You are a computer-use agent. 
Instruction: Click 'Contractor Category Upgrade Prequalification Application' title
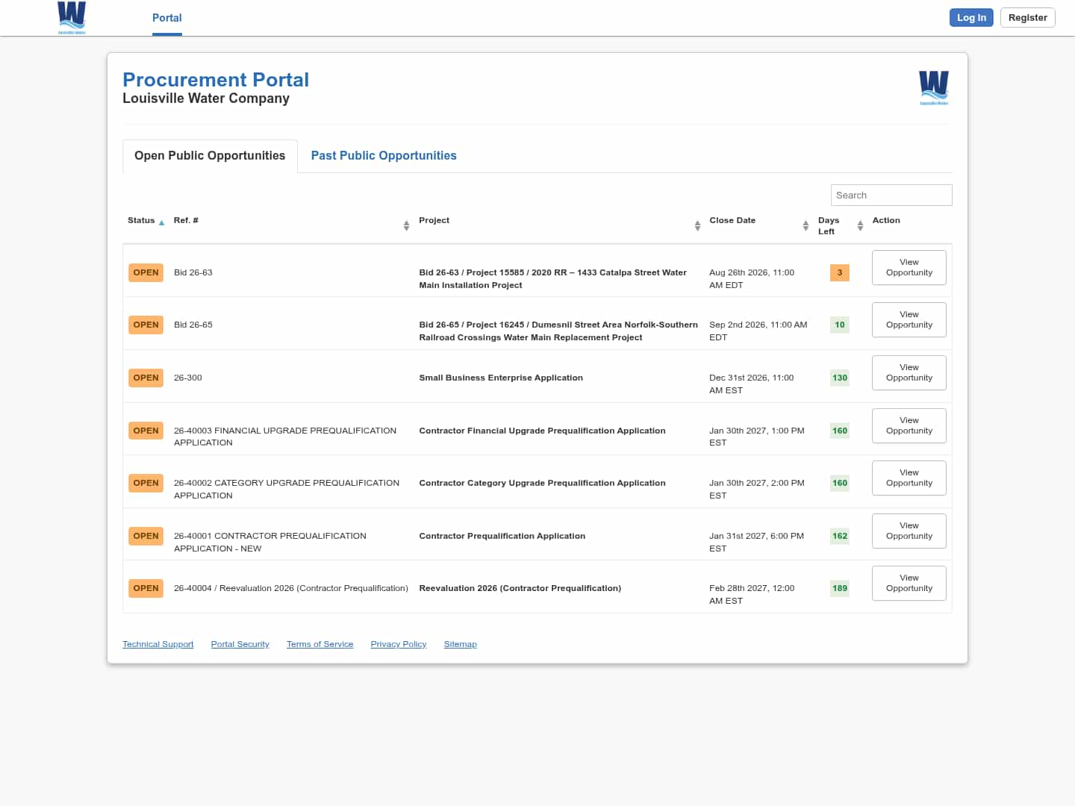542,483
